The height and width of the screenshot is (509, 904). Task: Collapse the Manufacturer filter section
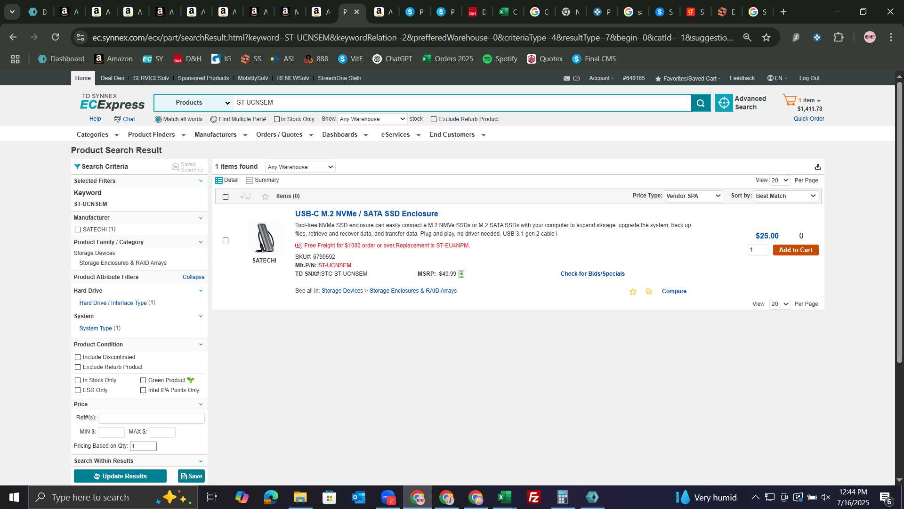coord(201,218)
